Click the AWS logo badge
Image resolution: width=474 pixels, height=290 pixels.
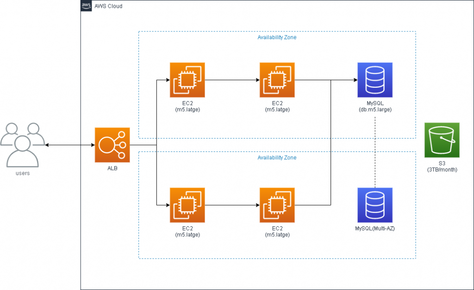[86, 6]
